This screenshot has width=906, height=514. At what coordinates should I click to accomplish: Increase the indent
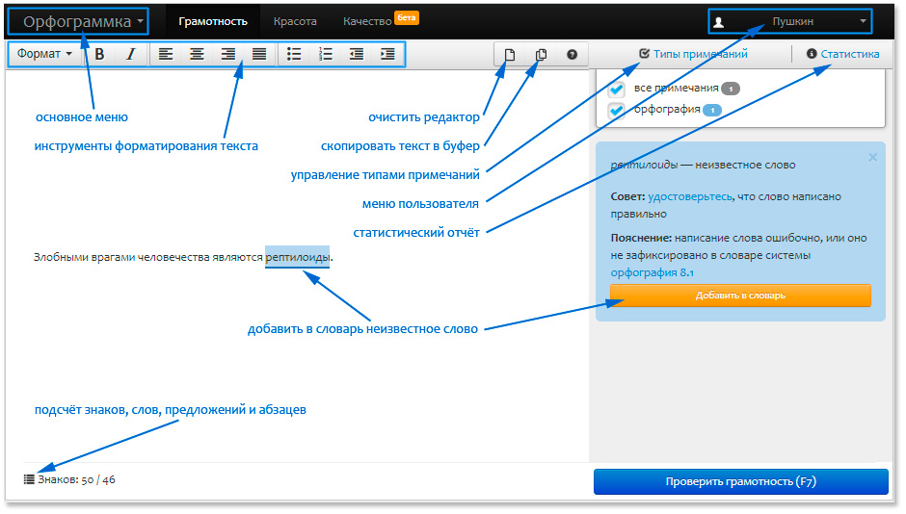click(387, 54)
